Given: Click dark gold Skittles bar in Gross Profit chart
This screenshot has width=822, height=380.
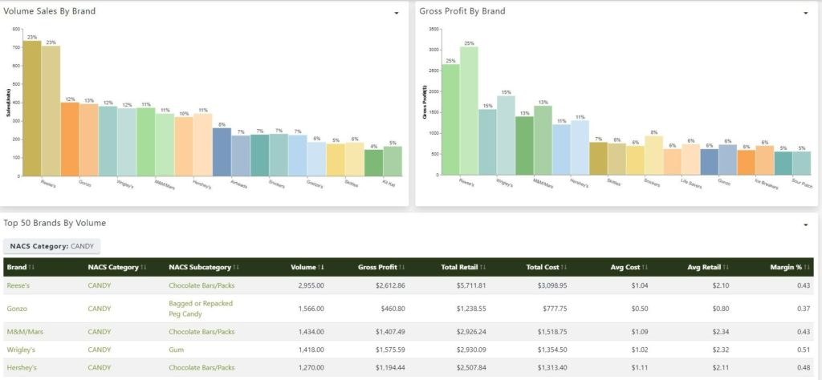Looking at the screenshot, I should click(598, 159).
